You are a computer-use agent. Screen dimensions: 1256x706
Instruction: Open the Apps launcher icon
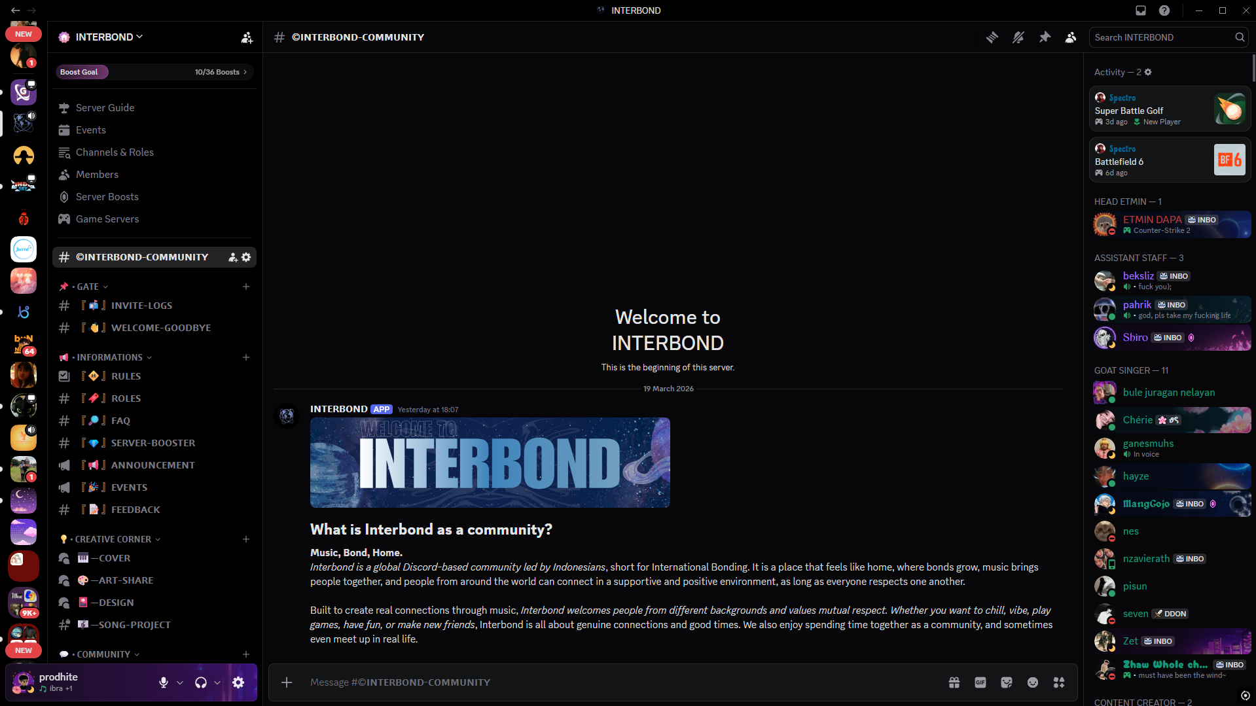1059,682
